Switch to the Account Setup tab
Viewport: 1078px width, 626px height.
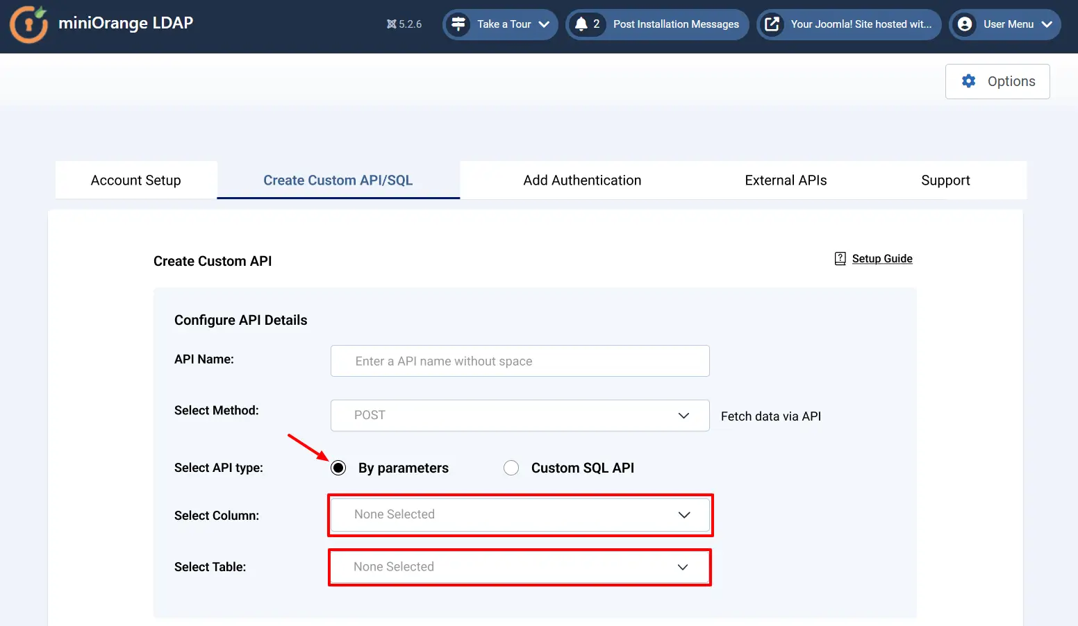136,180
